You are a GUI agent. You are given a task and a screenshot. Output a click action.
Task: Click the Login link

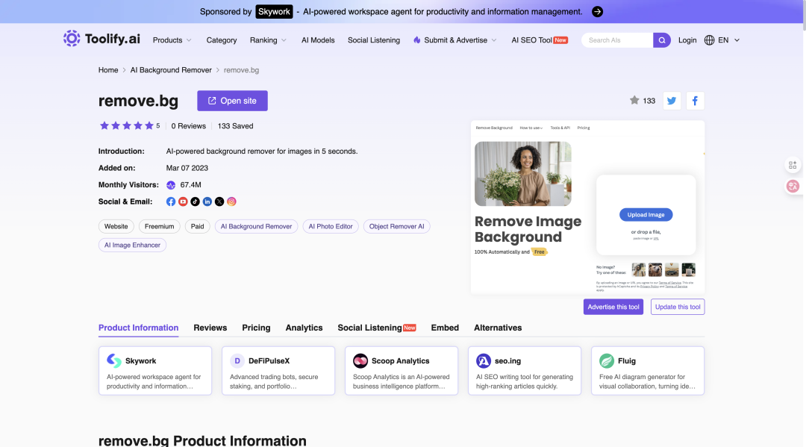(x=687, y=40)
